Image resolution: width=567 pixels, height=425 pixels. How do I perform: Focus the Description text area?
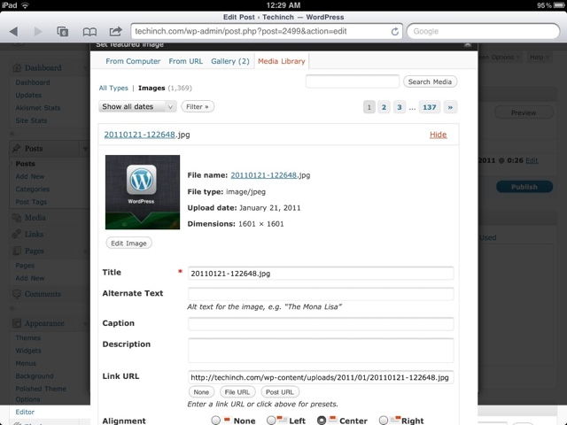pos(321,351)
